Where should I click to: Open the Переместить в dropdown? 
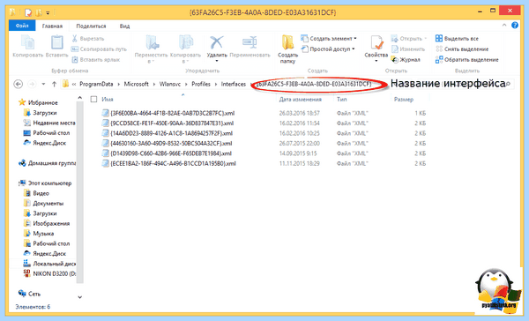151,49
